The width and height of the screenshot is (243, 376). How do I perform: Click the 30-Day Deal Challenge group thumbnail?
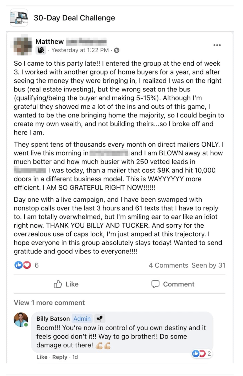coord(19,18)
